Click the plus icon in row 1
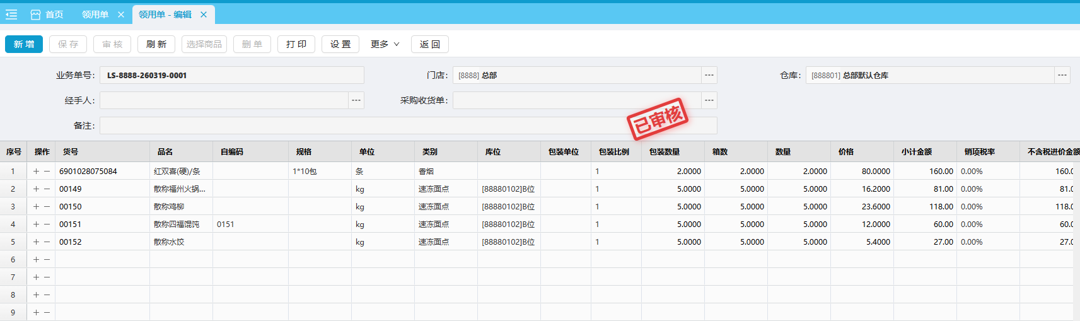 pyautogui.click(x=37, y=171)
